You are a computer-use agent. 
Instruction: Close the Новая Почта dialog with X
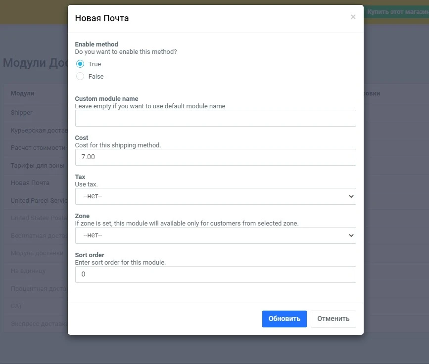coord(353,17)
